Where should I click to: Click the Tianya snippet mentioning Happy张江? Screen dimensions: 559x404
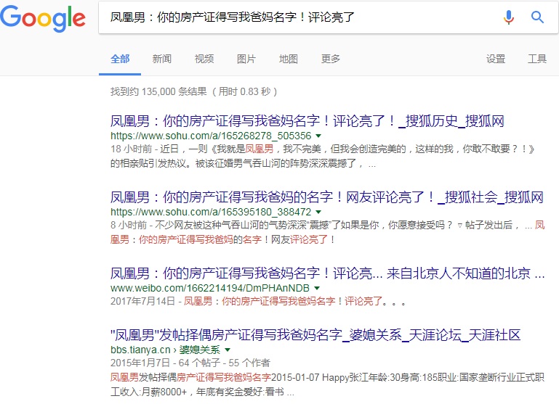327,384
